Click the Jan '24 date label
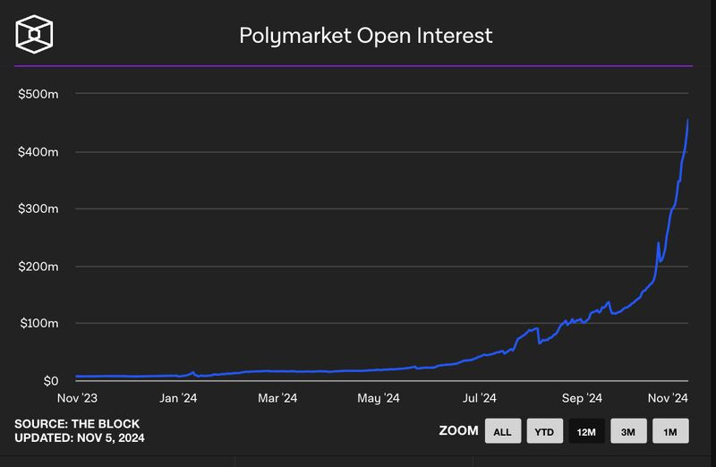This screenshot has width=716, height=467. click(178, 398)
